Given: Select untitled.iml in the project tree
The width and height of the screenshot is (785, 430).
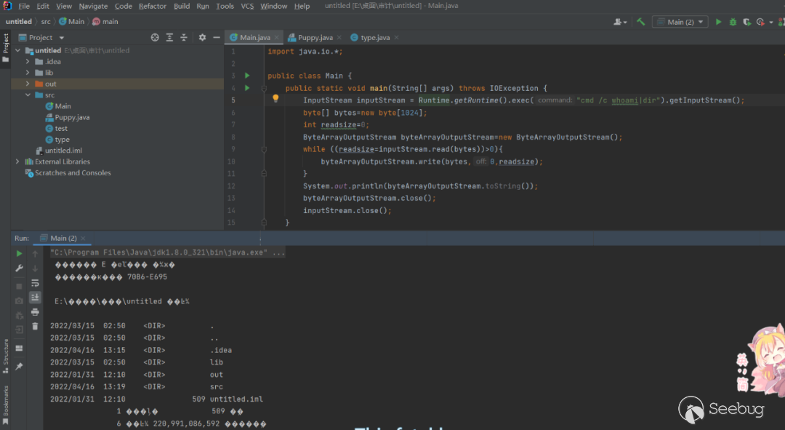Looking at the screenshot, I should click(x=64, y=151).
